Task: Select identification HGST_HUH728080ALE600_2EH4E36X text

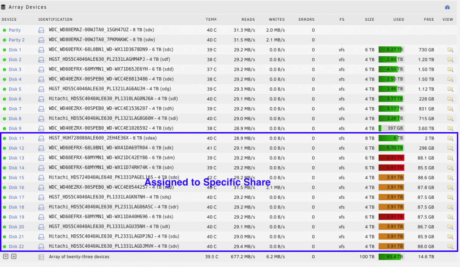Action: (89, 138)
